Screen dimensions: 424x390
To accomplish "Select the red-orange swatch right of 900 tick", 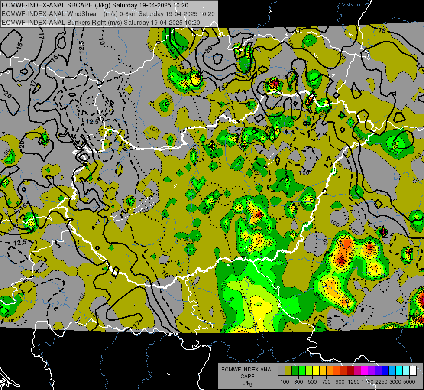I will [x=337, y=371].
